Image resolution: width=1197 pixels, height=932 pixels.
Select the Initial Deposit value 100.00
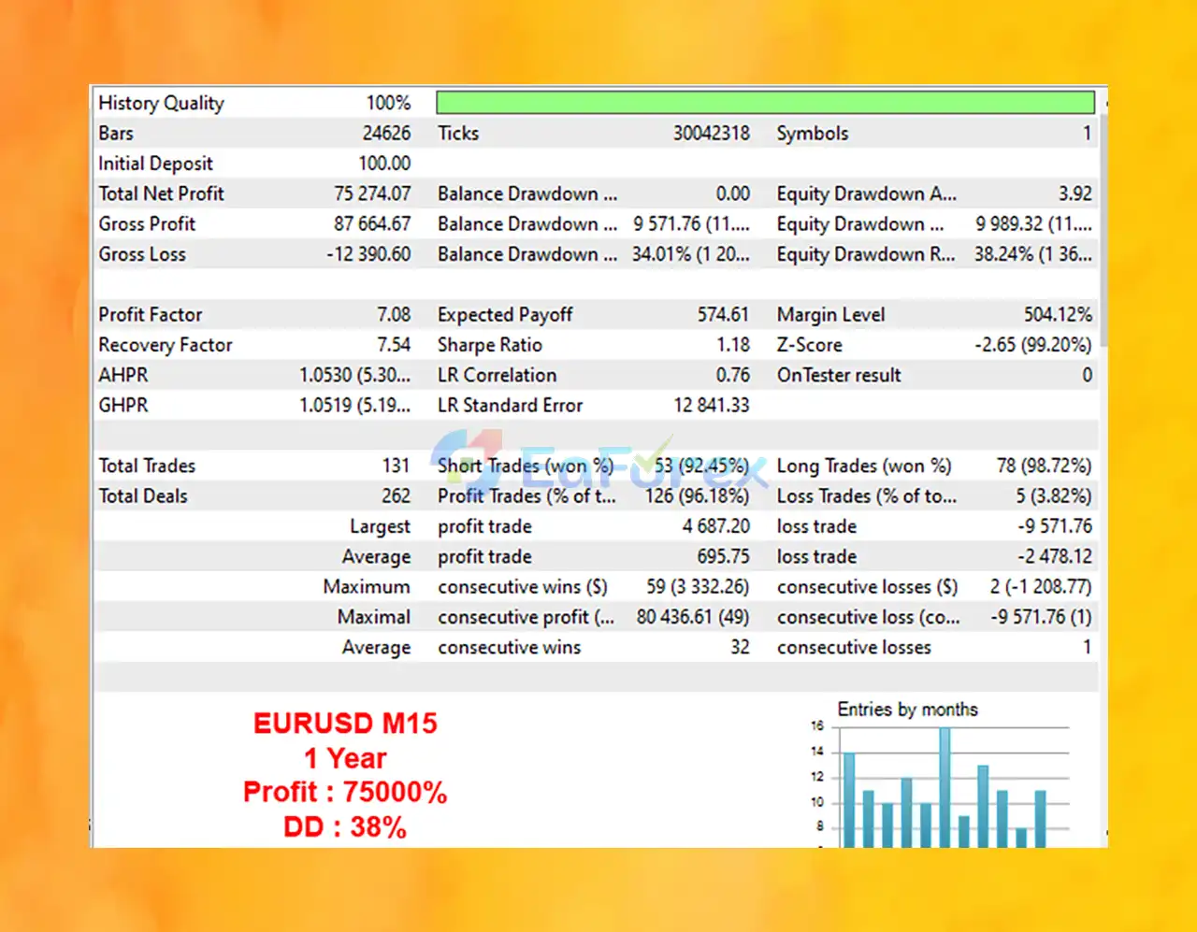[x=384, y=164]
